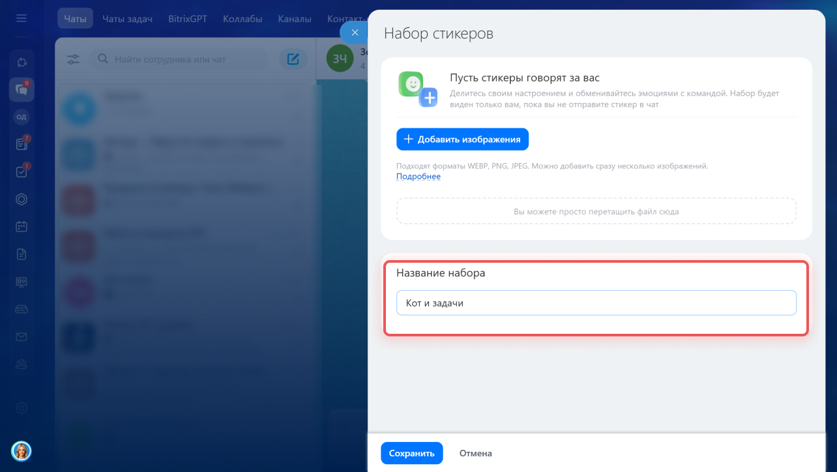This screenshot has width=837, height=472.
Task: Switch to the Чаты tab
Action: pos(75,19)
